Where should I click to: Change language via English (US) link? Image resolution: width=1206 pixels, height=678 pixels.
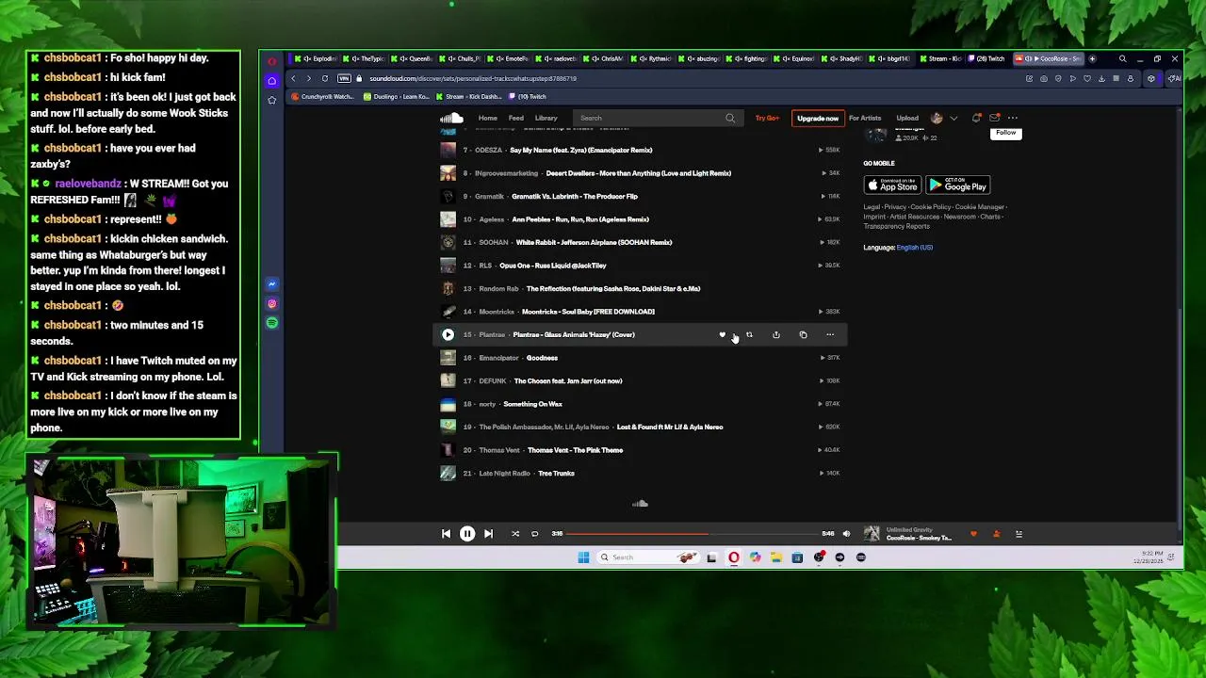point(914,247)
